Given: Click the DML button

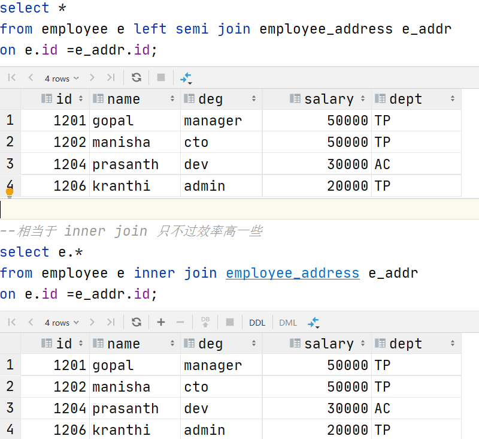Looking at the screenshot, I should (288, 323).
